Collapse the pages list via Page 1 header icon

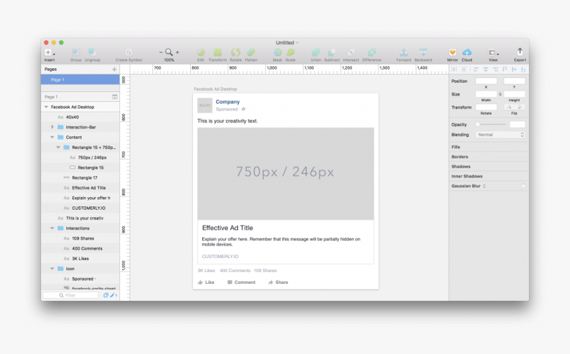coord(115,97)
